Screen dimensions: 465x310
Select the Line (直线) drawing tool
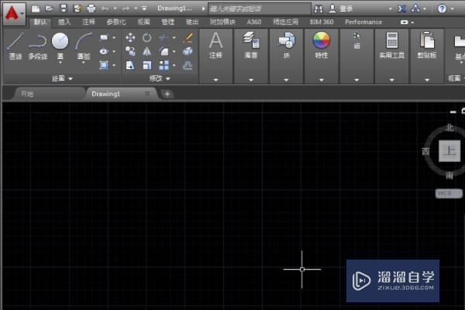point(15,46)
